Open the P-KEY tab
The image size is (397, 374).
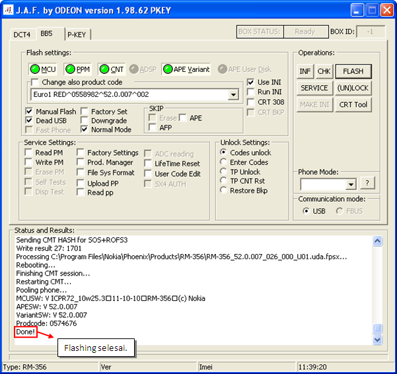tap(77, 35)
